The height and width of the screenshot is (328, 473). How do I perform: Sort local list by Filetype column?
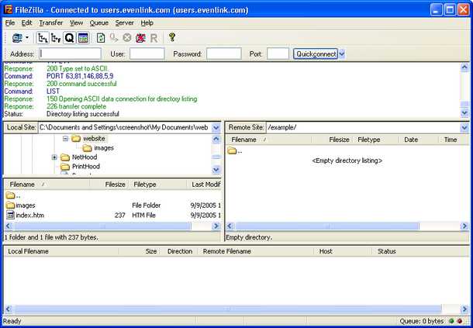click(x=158, y=185)
